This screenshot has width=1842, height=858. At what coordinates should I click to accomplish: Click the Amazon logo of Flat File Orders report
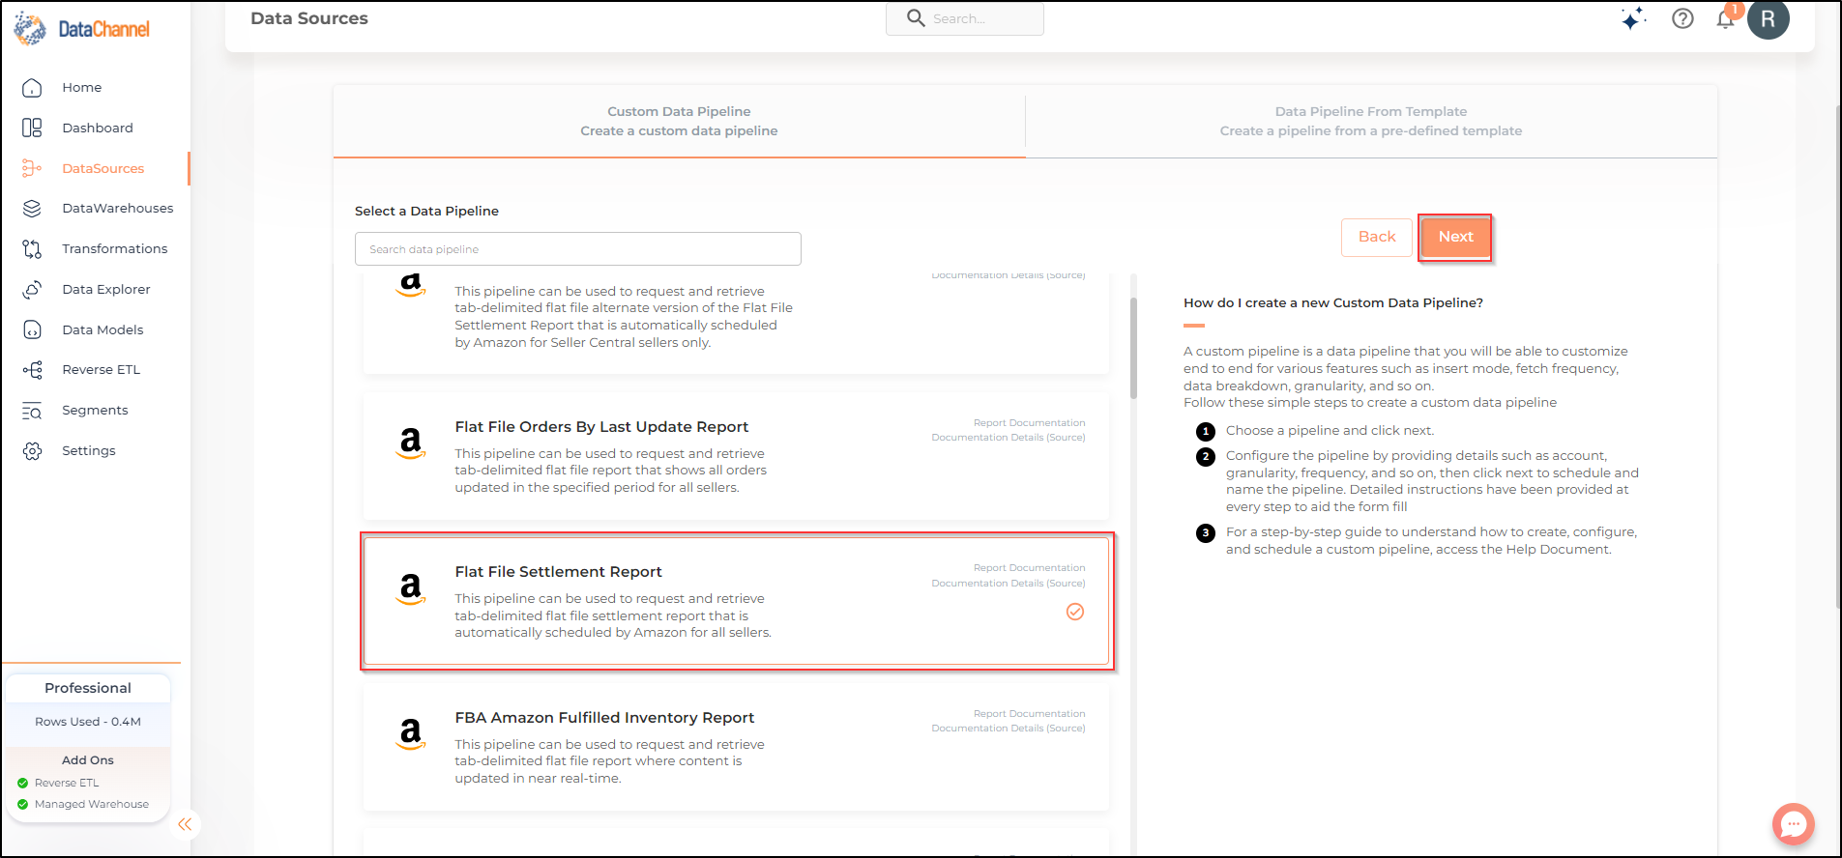click(x=411, y=443)
